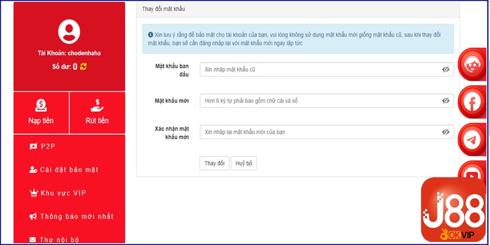Open Nạp tiền deposit section
This screenshot has width=490, height=245.
[41, 113]
